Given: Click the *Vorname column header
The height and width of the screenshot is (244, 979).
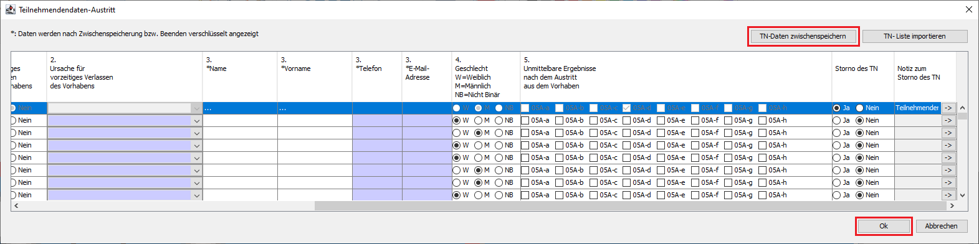Looking at the screenshot, I should point(315,77).
